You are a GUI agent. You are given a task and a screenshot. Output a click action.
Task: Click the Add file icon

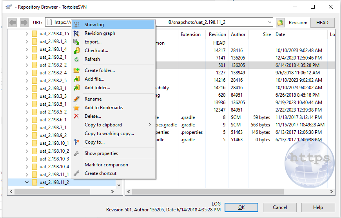76,79
